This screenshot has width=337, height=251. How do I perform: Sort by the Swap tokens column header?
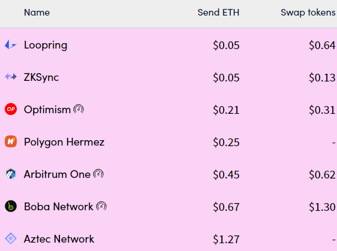point(308,13)
